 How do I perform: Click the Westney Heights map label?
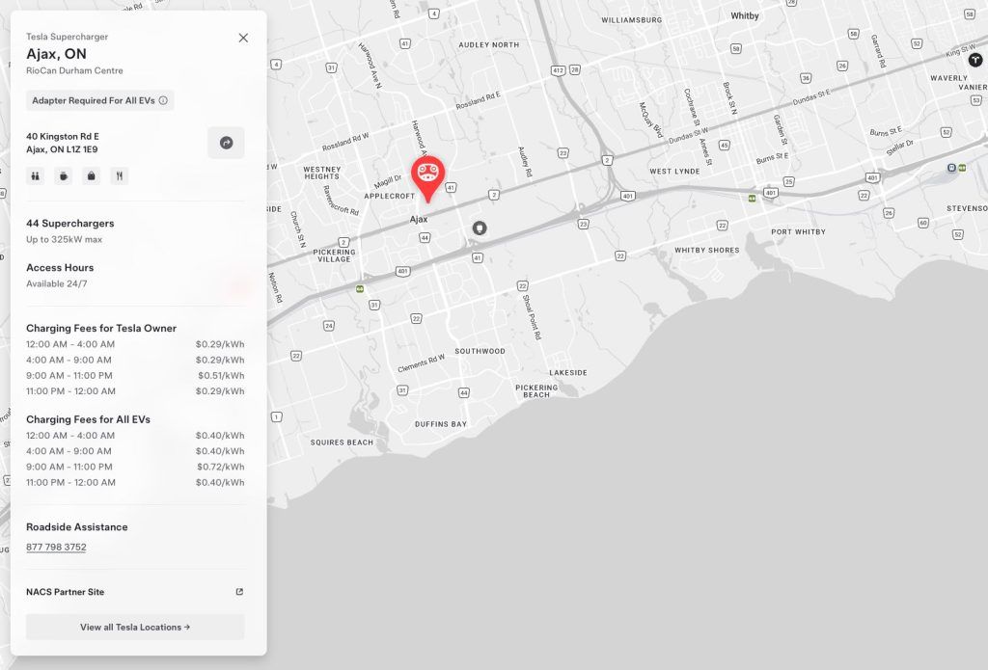click(322, 174)
